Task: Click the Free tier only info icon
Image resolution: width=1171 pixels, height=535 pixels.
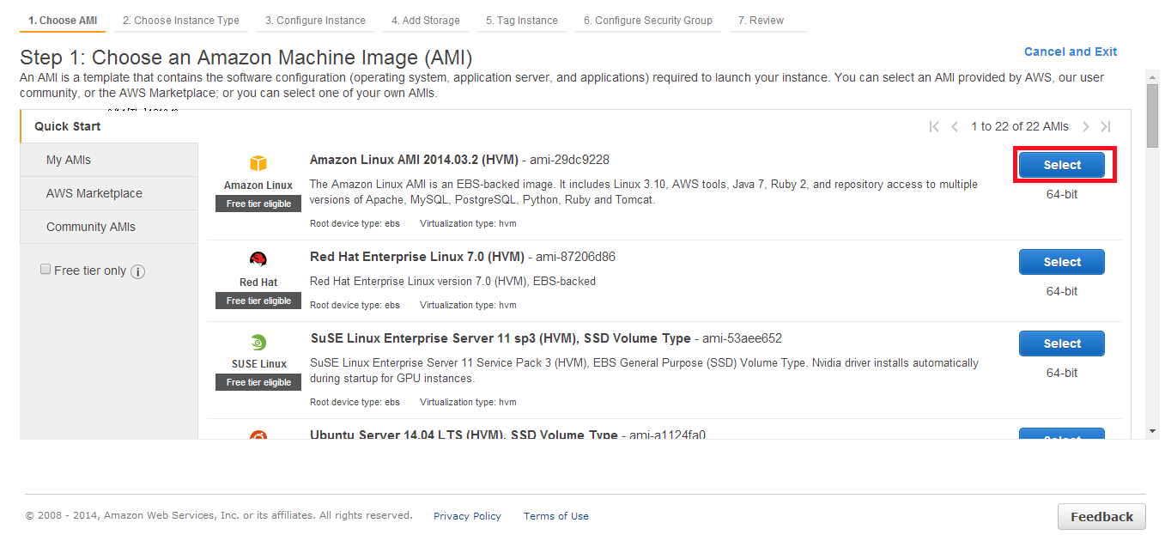Action: coord(137,271)
